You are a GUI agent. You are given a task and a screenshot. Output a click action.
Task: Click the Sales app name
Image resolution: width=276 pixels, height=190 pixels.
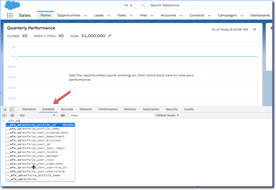(25, 15)
